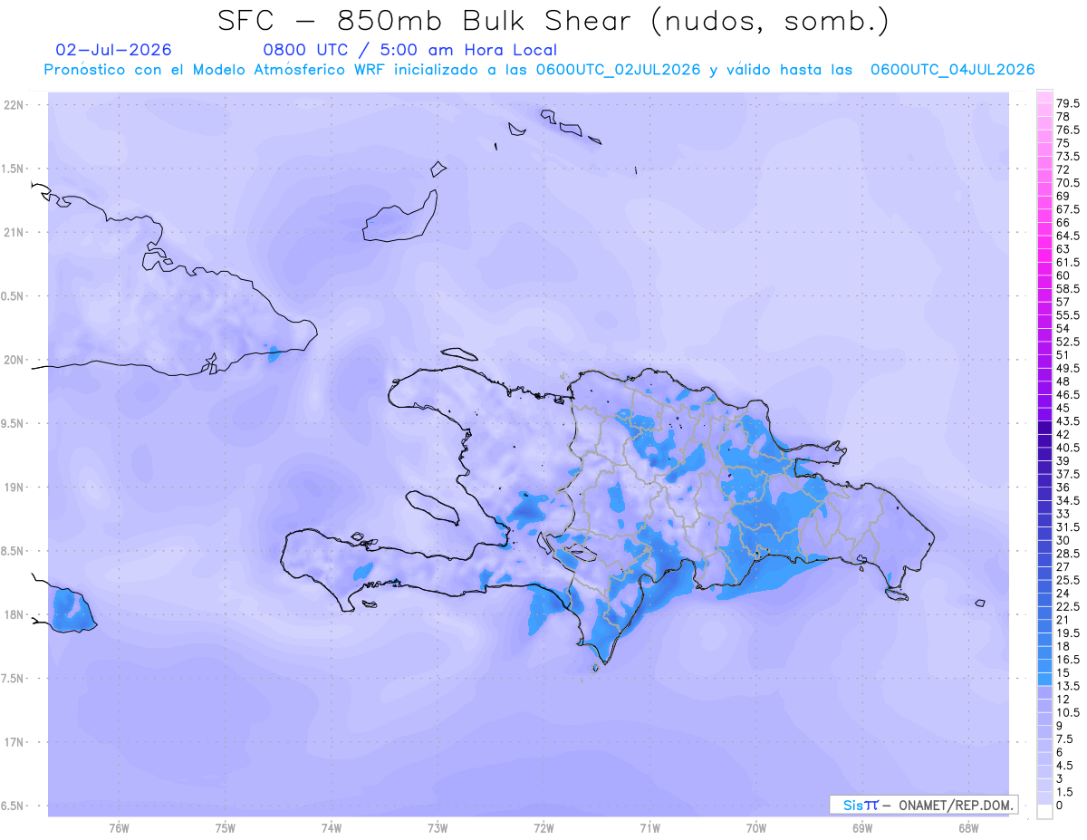The height and width of the screenshot is (840, 1087).
Task: Click the "13.5" value on the color legend
Action: [1069, 686]
